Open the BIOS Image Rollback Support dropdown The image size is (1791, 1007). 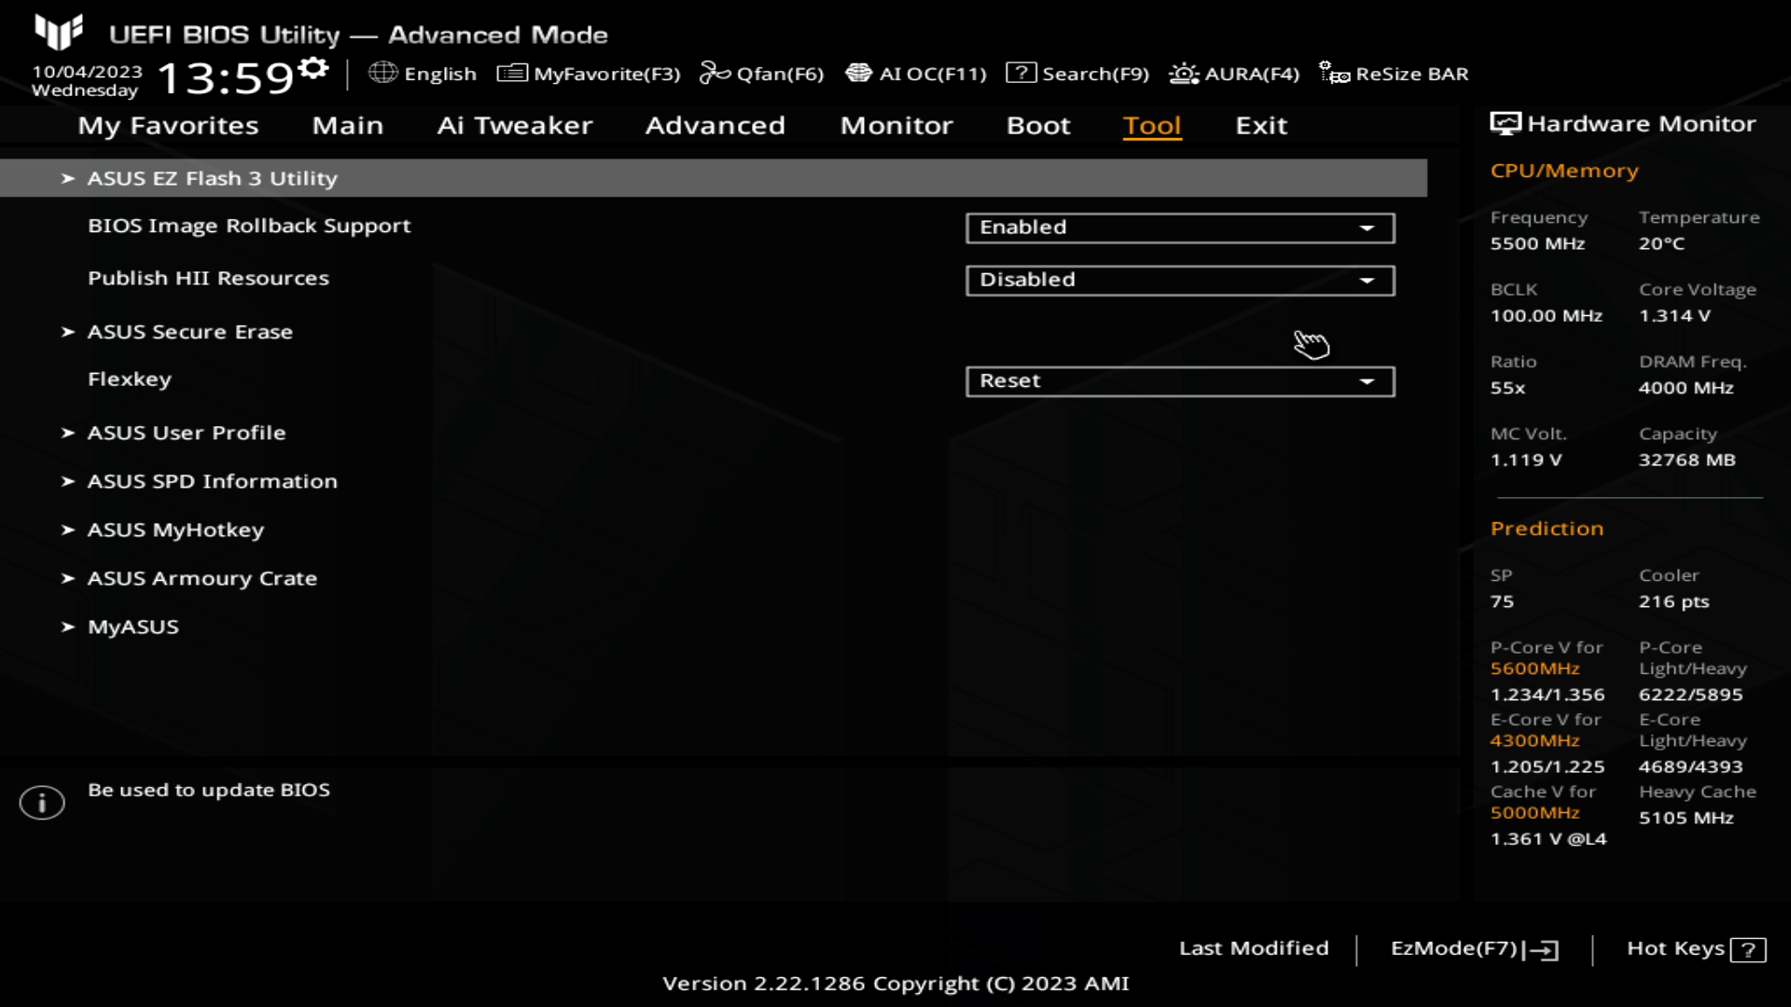click(1180, 228)
